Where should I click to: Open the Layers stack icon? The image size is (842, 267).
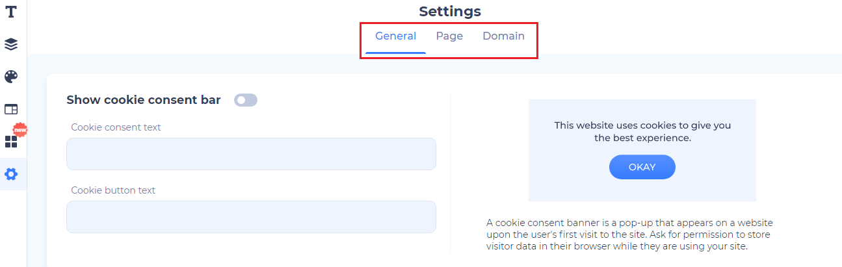point(11,44)
